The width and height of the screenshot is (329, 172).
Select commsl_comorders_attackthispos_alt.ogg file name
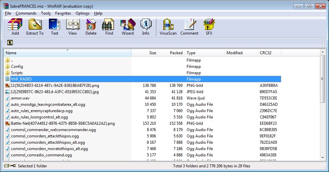[x=48, y=142]
